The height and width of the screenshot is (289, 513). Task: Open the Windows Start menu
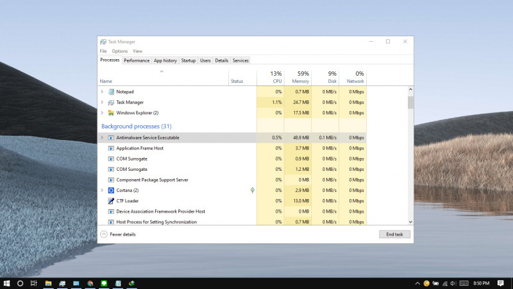tap(6, 283)
